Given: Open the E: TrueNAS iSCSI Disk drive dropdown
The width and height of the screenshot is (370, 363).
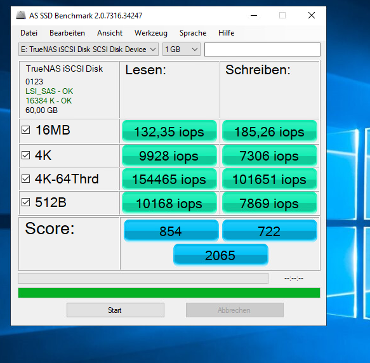Looking at the screenshot, I should coord(88,49).
